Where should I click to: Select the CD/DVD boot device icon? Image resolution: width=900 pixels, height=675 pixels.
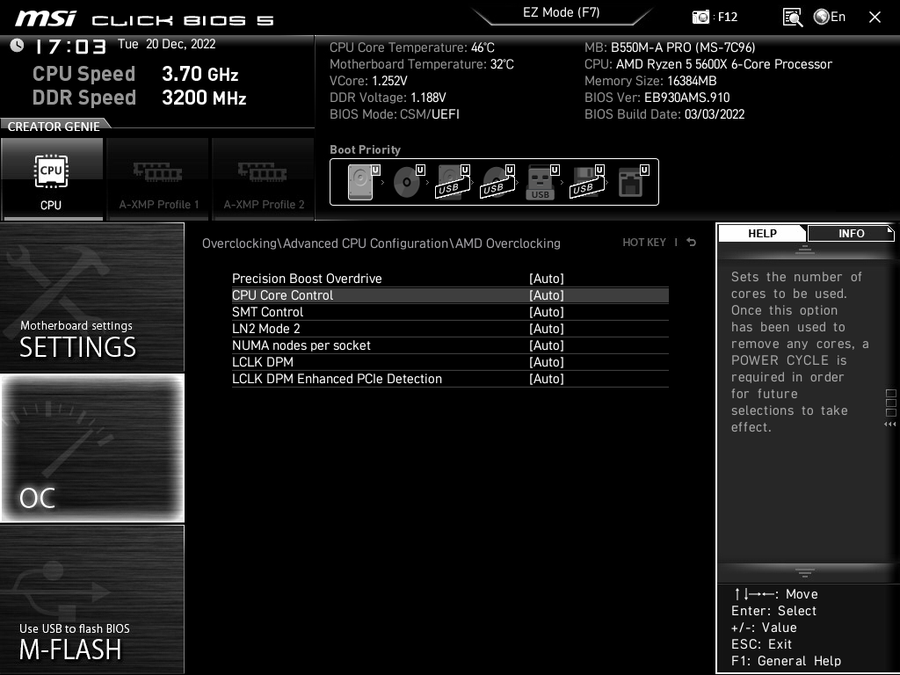[x=408, y=182]
